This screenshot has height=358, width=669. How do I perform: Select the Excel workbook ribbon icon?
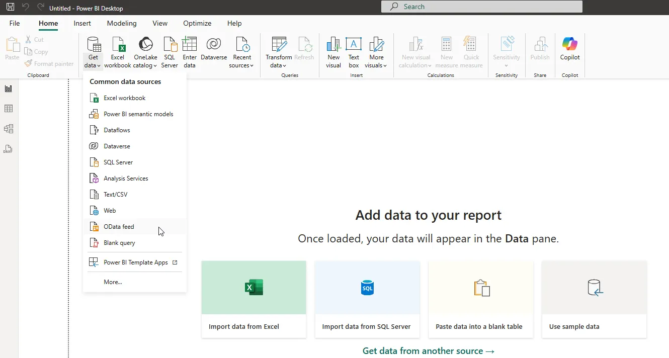(117, 50)
